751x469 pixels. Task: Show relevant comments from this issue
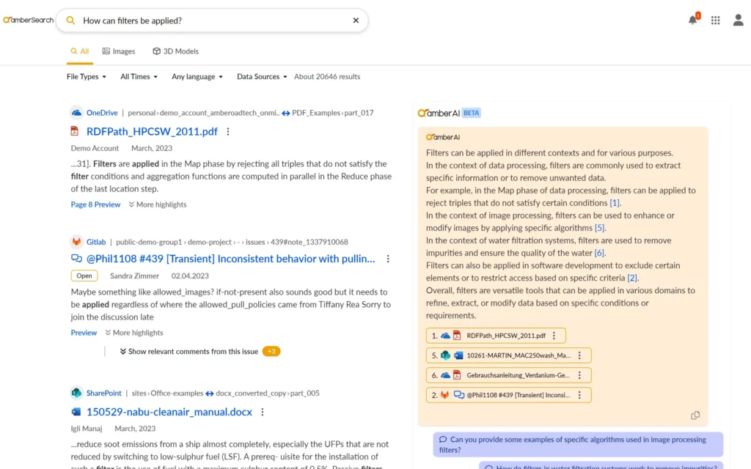(192, 352)
